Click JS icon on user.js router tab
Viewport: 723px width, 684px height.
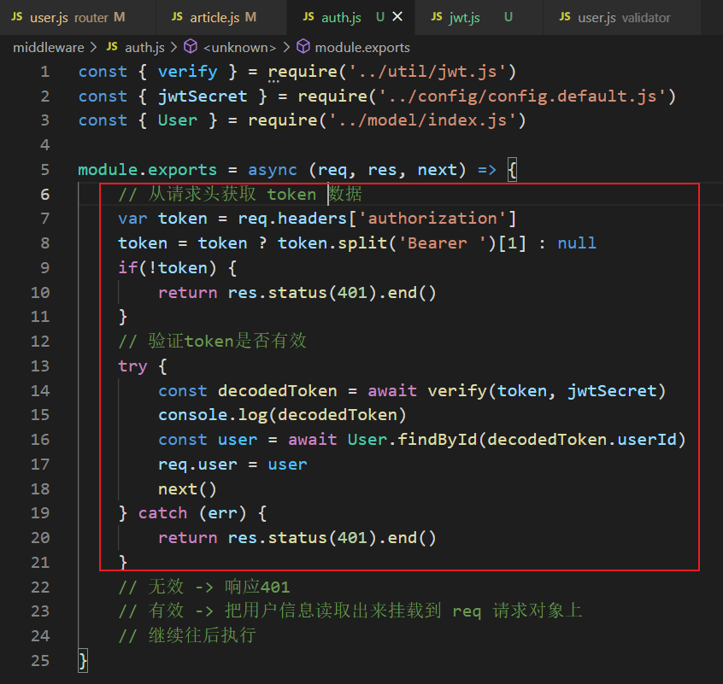click(x=17, y=17)
